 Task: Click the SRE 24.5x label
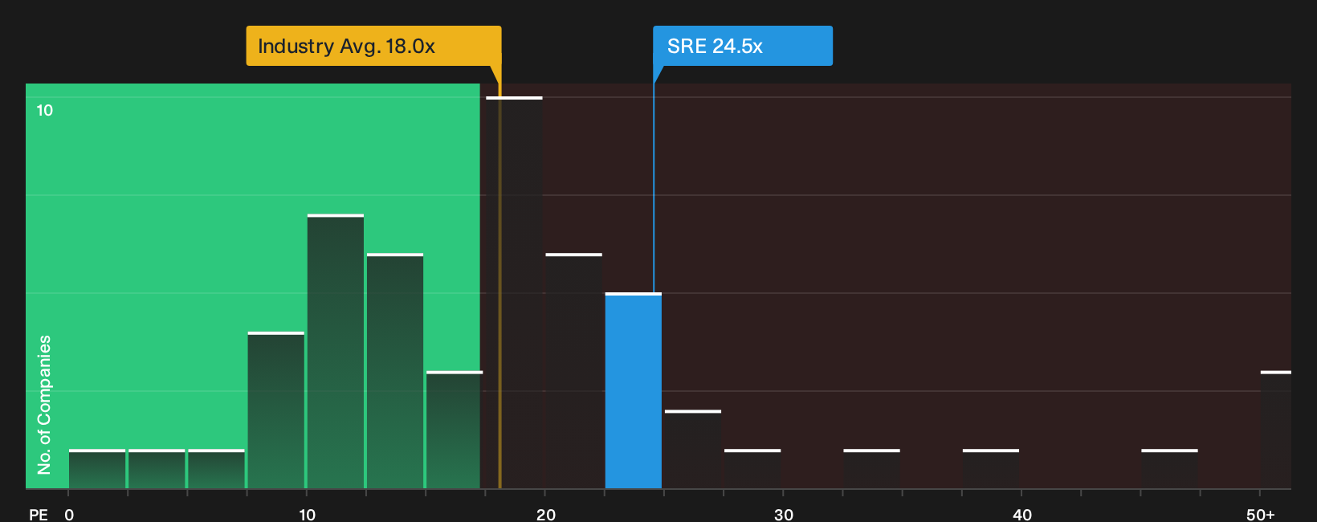pos(743,46)
